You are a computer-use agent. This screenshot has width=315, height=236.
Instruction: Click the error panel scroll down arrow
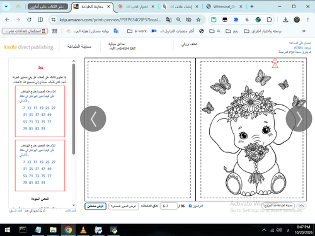pos(74,205)
